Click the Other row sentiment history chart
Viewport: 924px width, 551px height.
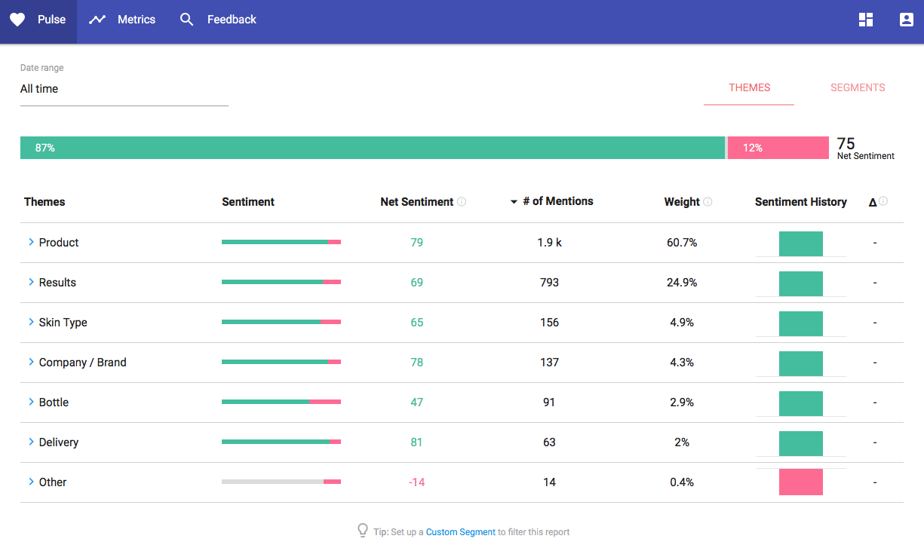click(x=800, y=482)
